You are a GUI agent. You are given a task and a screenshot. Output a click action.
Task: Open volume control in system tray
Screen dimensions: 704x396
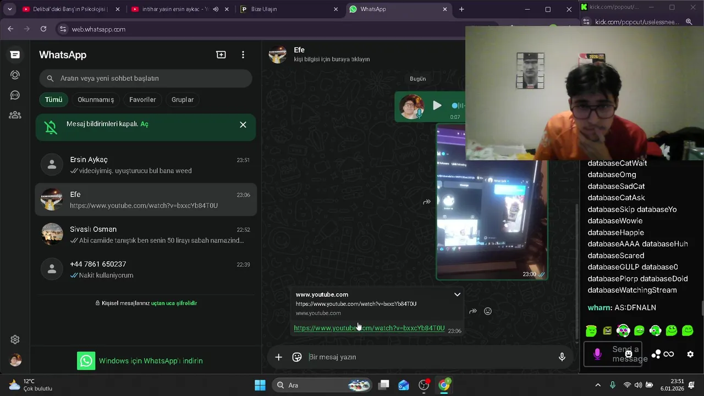[x=638, y=385]
